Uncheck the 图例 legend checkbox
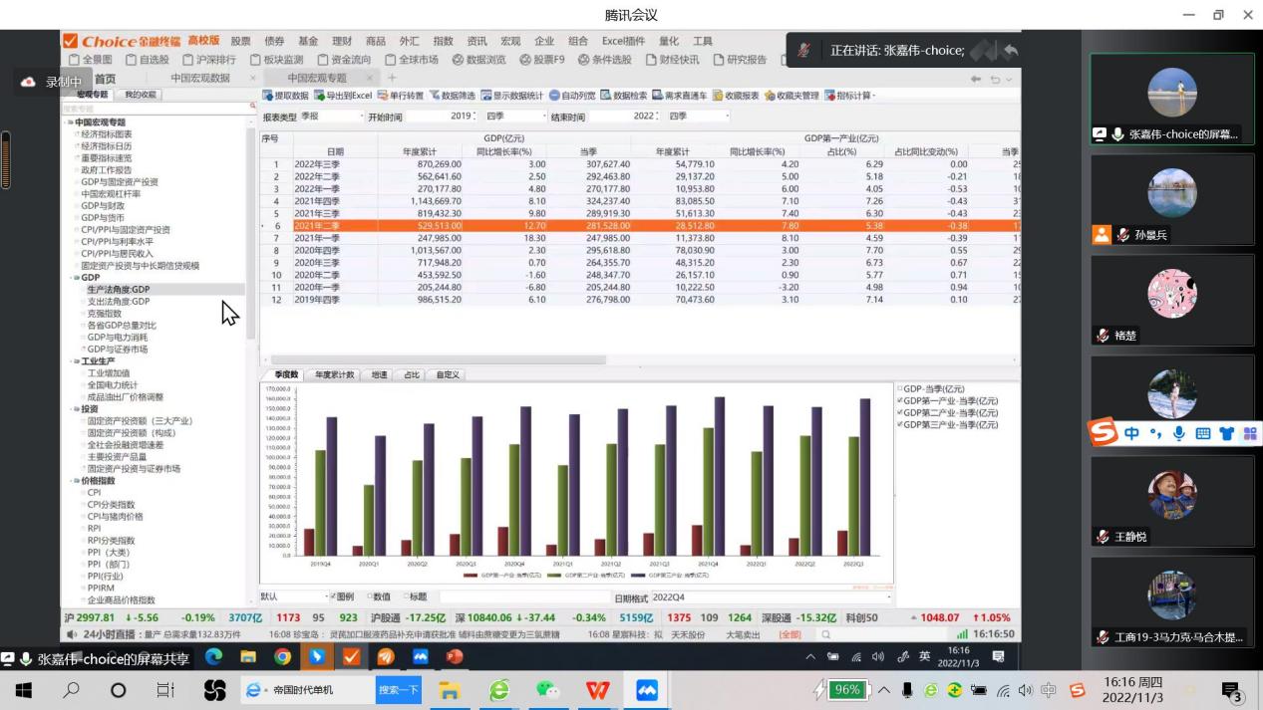Screen dimensions: 1263x710 coord(334,597)
